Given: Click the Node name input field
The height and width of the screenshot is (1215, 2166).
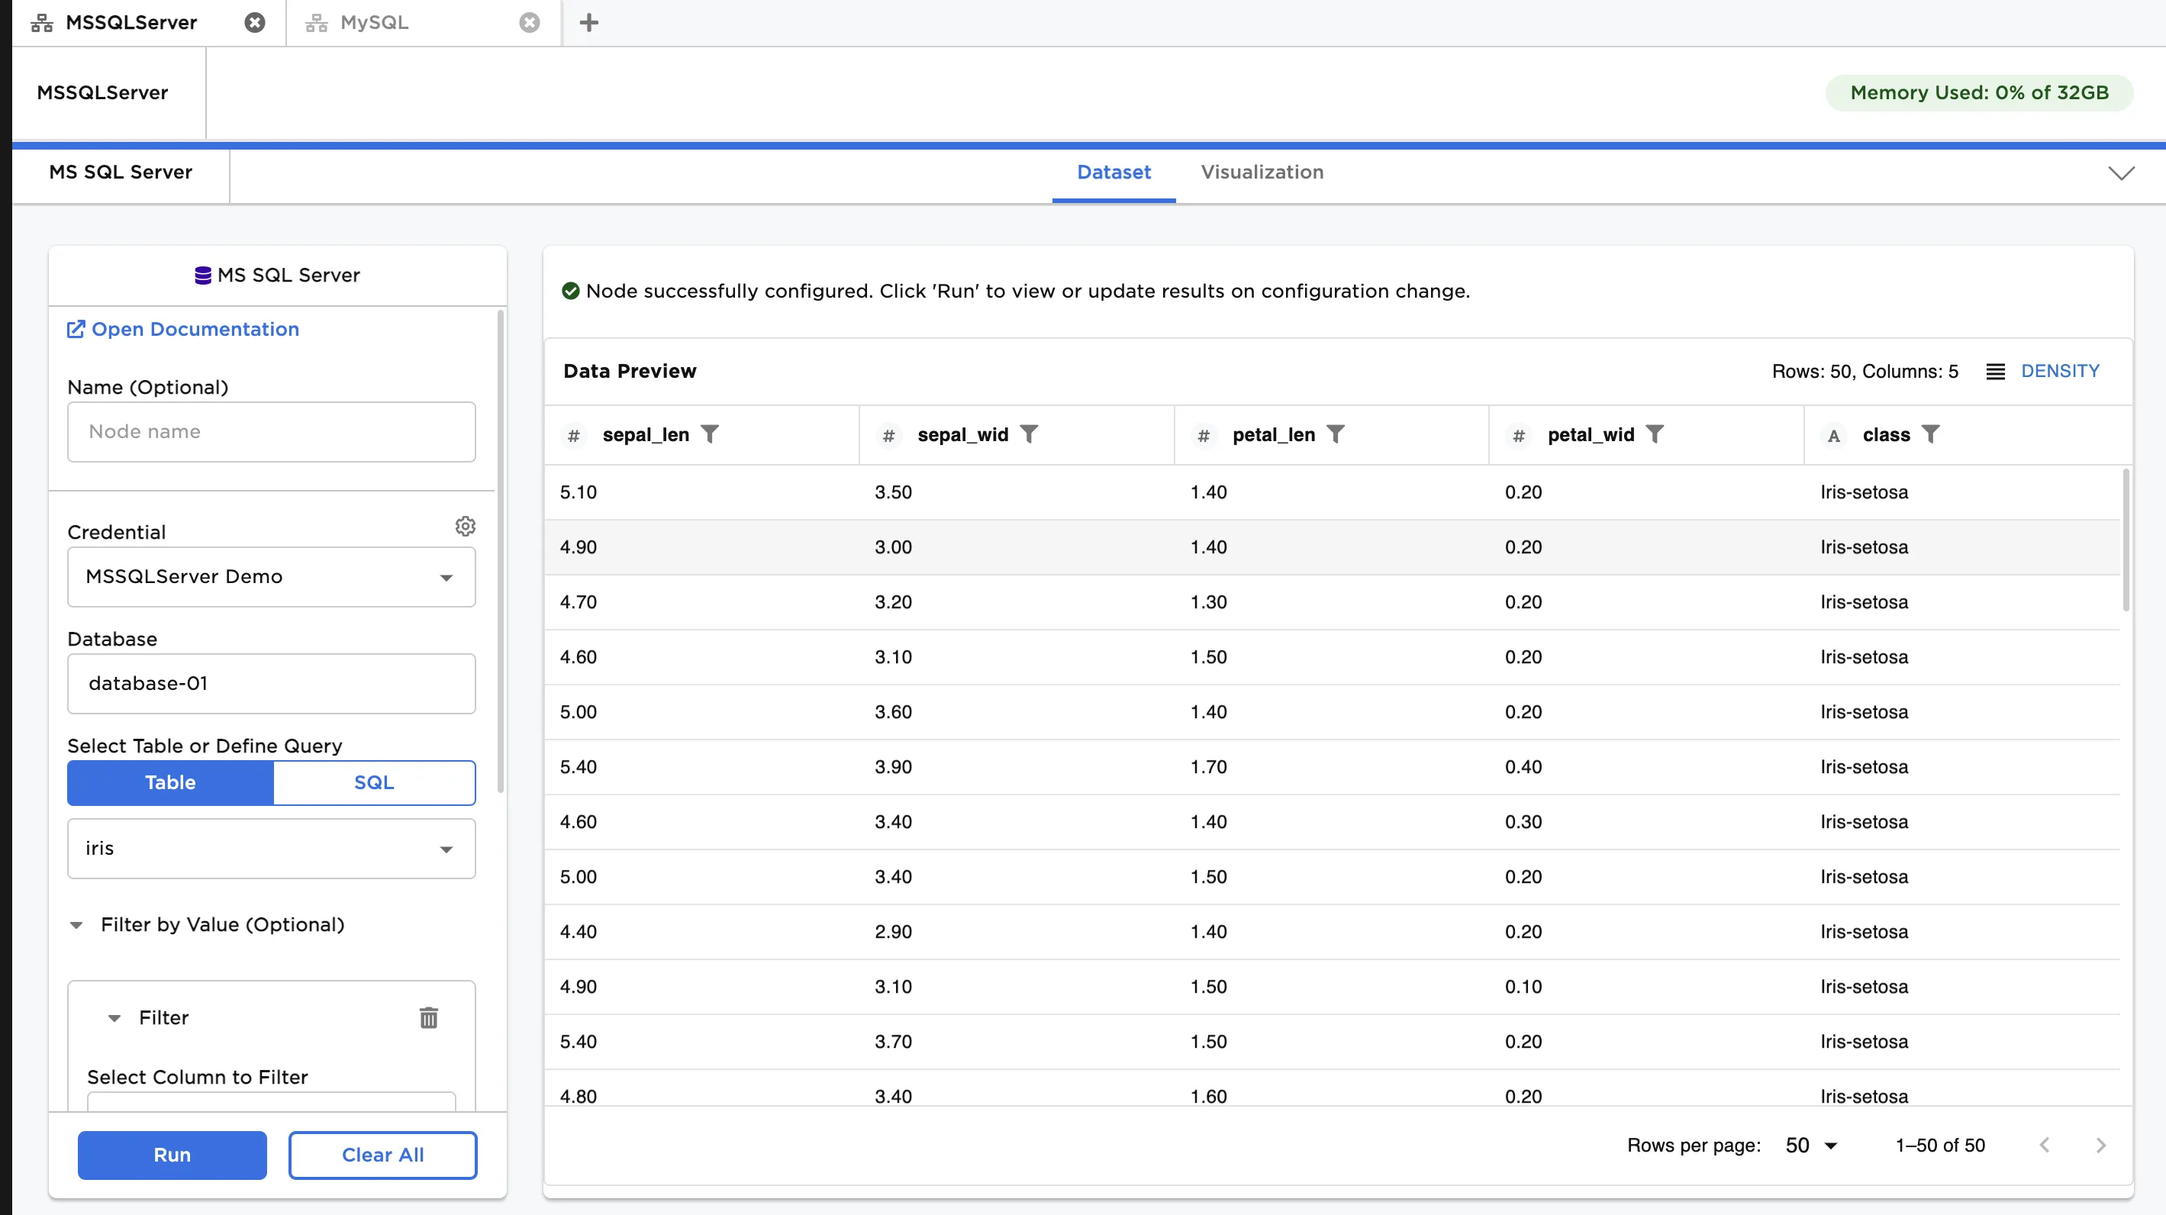Looking at the screenshot, I should pos(271,431).
